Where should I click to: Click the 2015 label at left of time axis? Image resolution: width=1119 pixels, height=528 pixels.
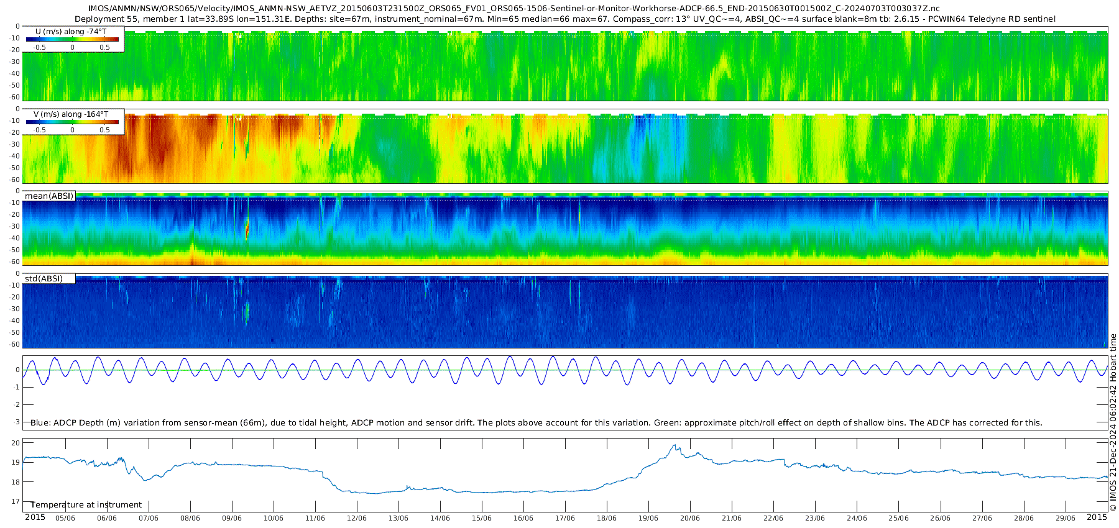click(x=35, y=517)
